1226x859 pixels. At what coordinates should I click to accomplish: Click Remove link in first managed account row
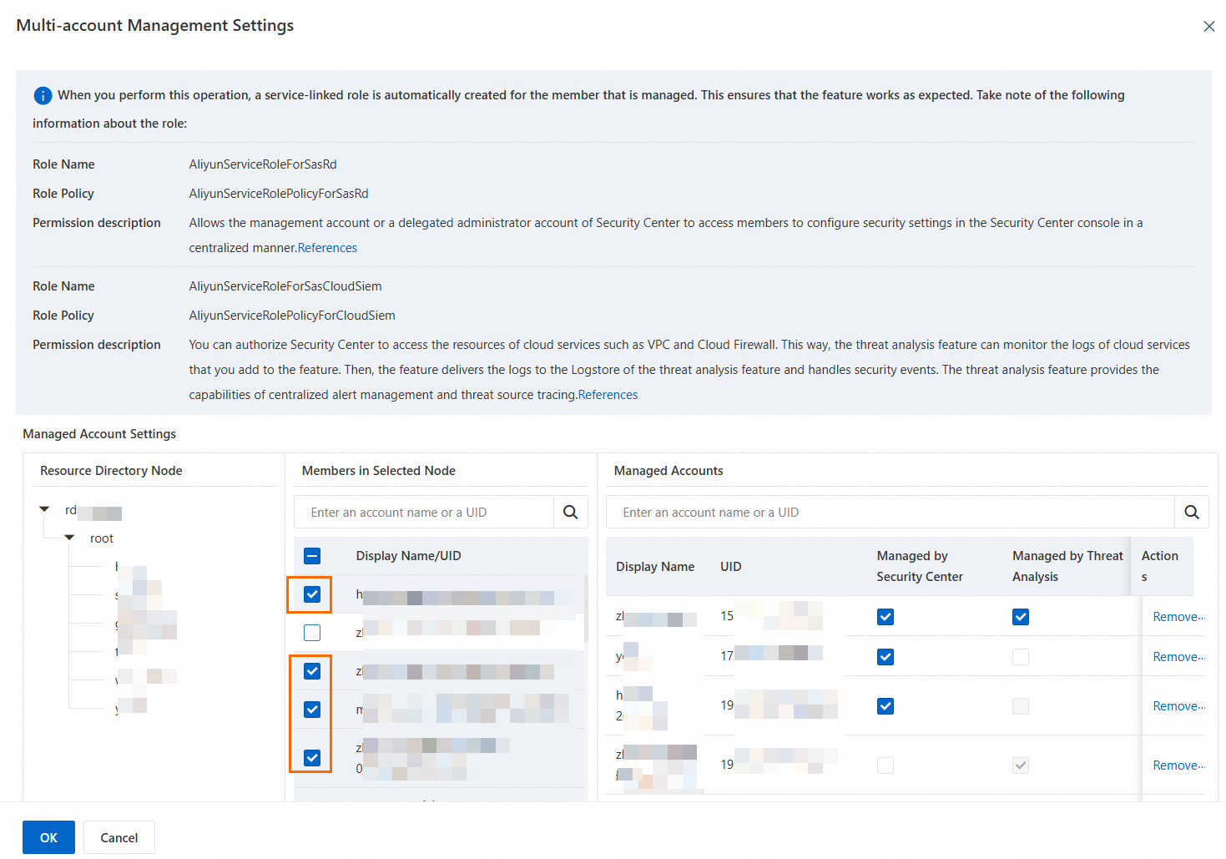click(1178, 617)
